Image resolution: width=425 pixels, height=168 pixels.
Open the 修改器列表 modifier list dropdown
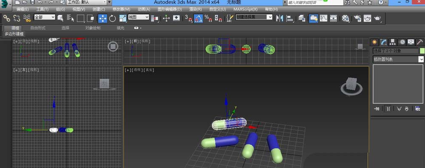pyautogui.click(x=398, y=59)
